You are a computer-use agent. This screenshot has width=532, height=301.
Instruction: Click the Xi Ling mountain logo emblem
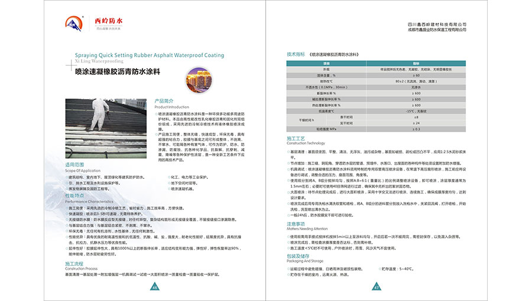tap(74, 24)
